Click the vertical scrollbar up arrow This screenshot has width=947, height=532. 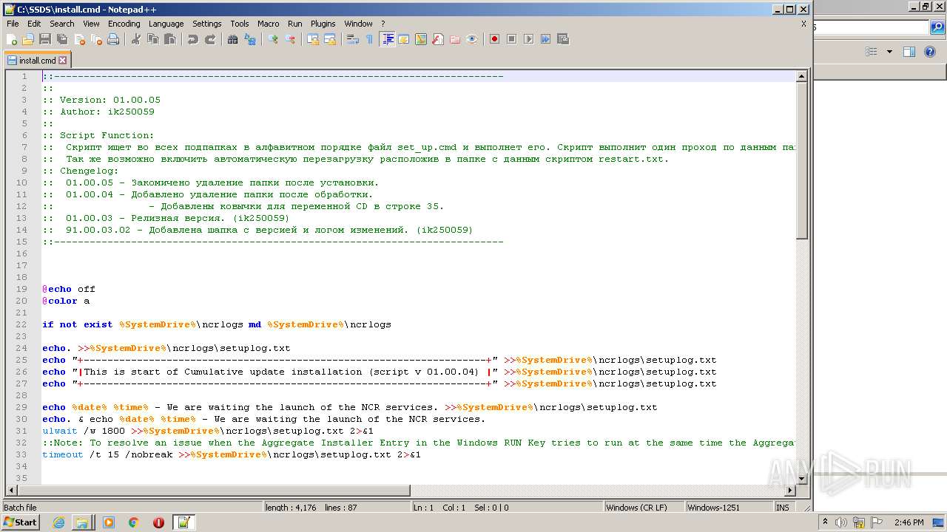point(801,76)
